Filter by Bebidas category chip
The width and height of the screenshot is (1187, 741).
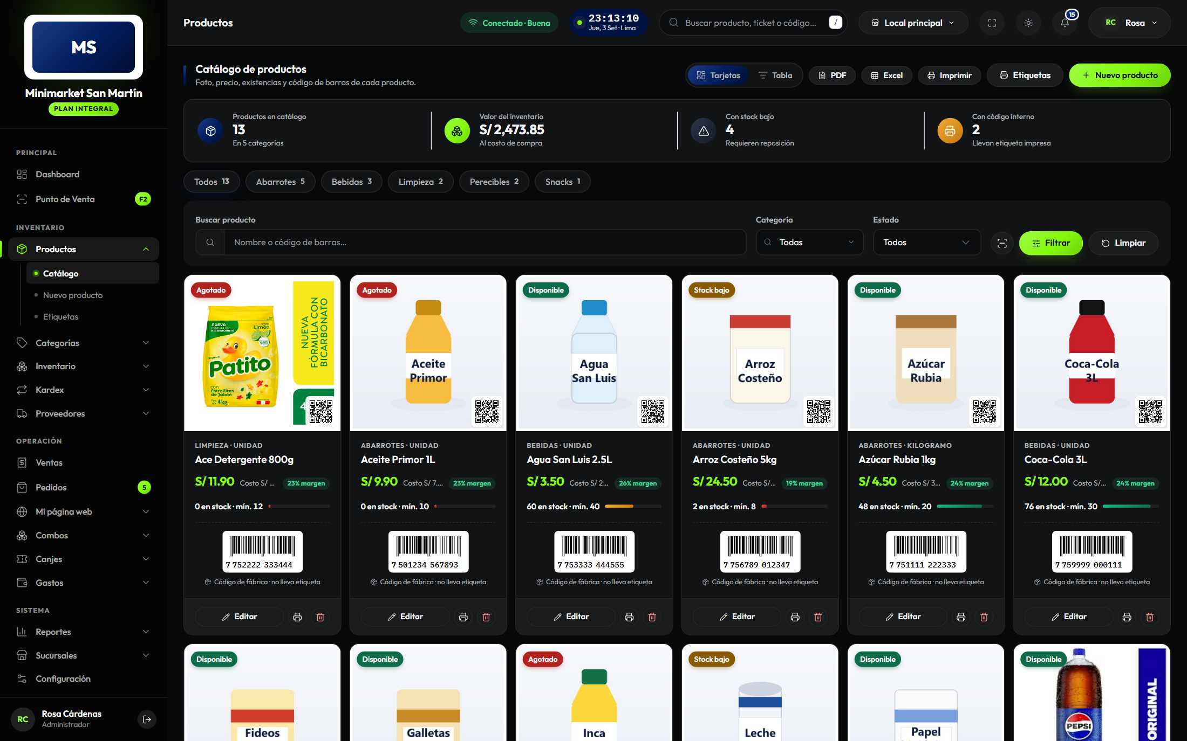coord(351,182)
